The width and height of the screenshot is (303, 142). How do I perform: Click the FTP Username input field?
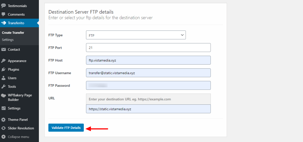[x=148, y=73]
